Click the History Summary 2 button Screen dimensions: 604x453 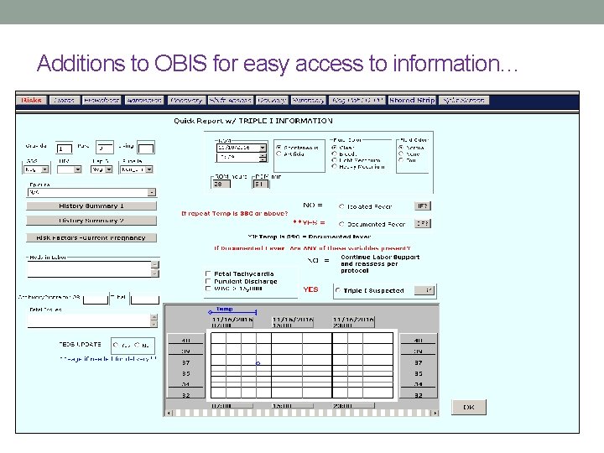click(91, 221)
